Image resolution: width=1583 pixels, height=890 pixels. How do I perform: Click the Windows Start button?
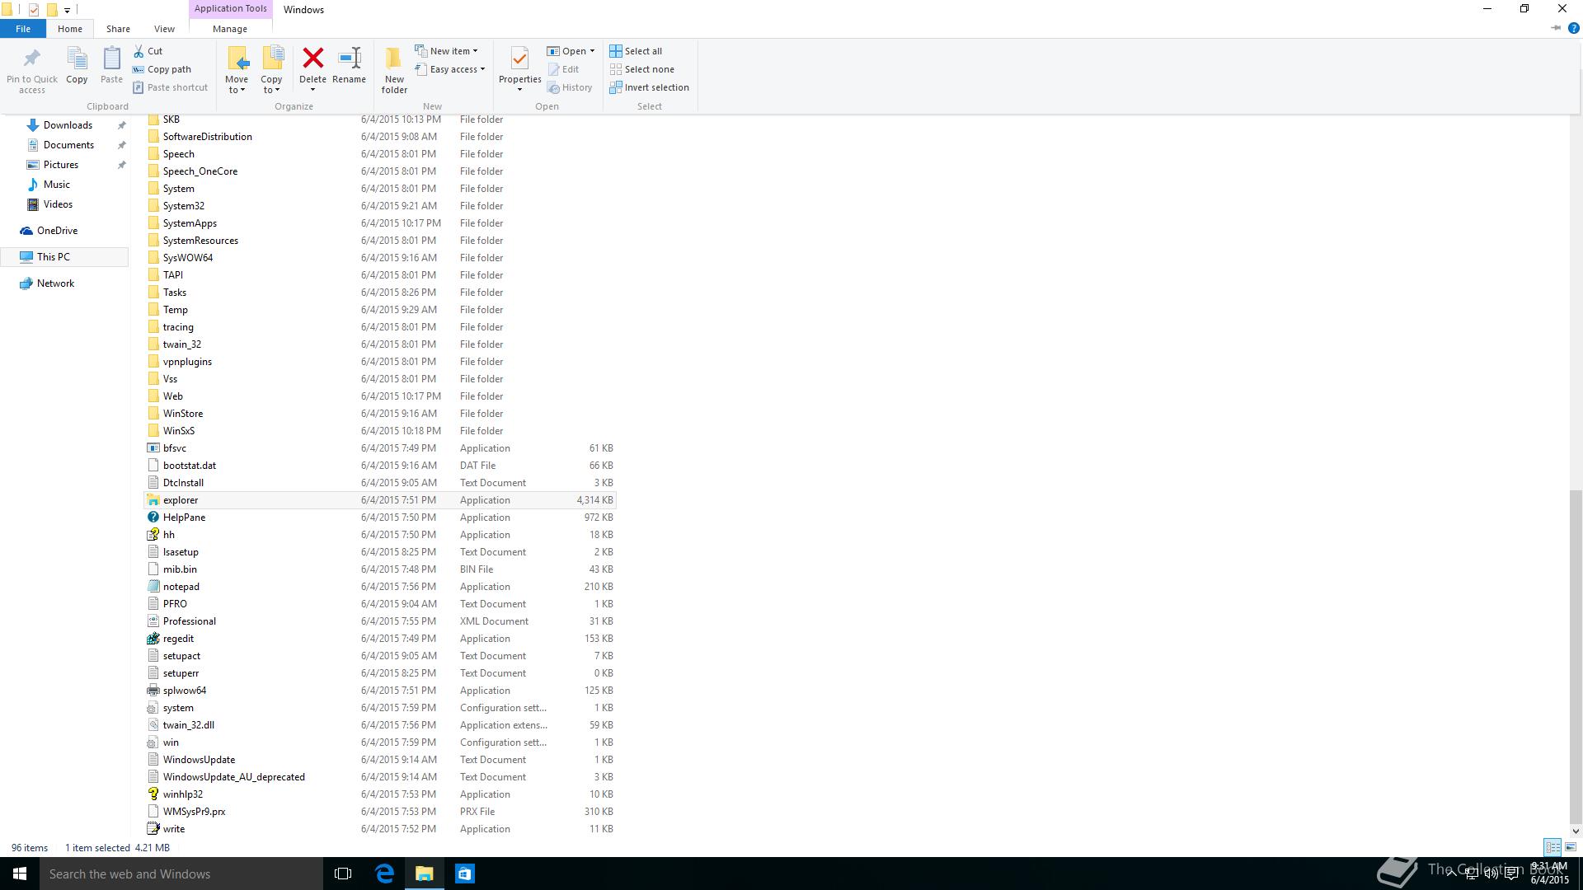coord(20,874)
